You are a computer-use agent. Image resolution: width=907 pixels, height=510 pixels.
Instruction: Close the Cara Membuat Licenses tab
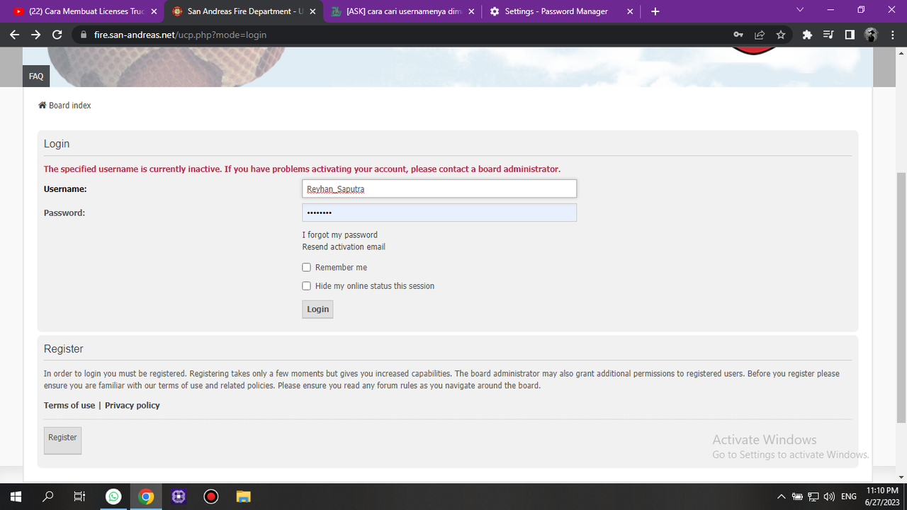point(154,11)
